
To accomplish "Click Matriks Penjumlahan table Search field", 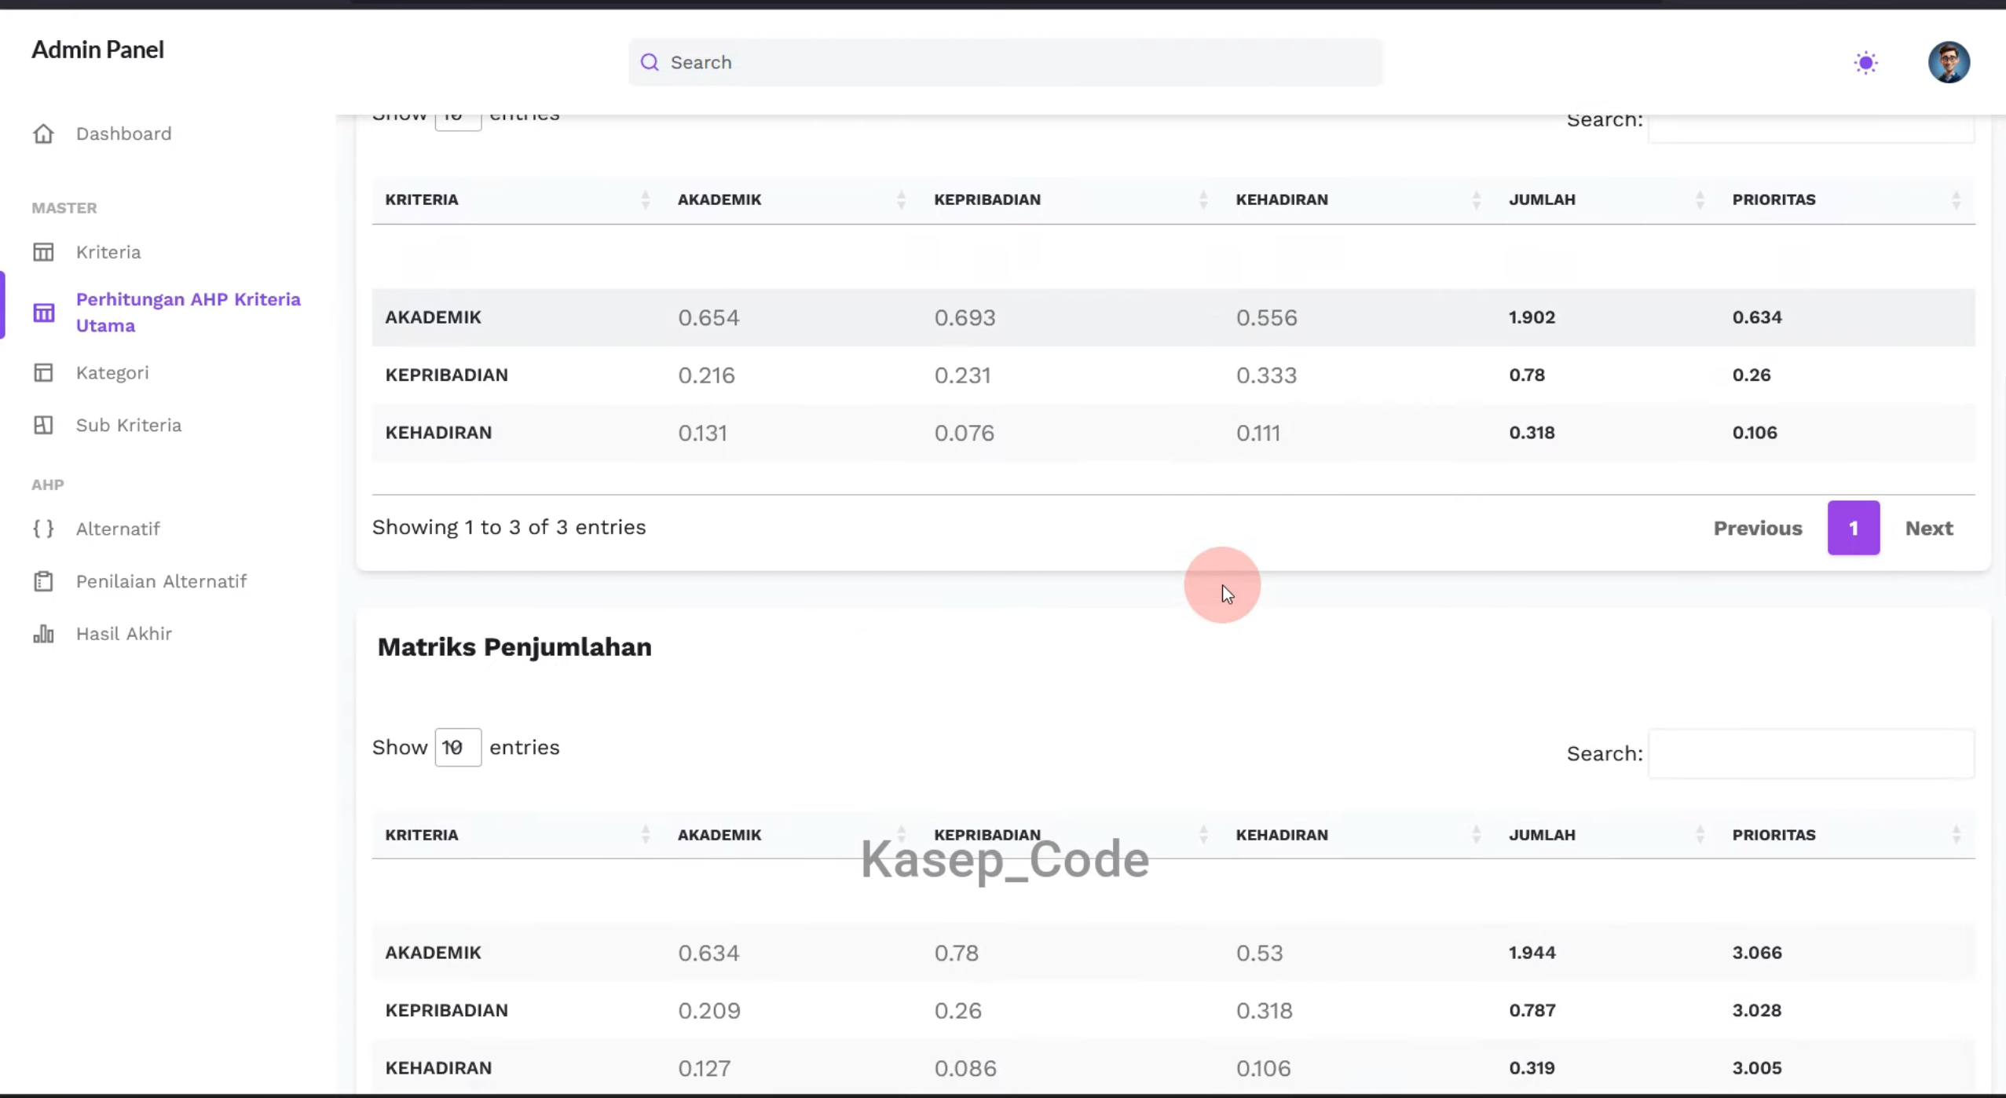I will coord(1811,753).
